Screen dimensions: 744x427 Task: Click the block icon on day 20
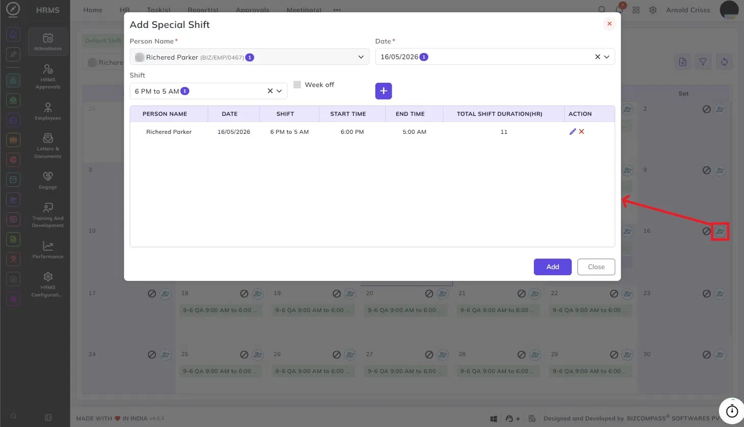pos(429,294)
